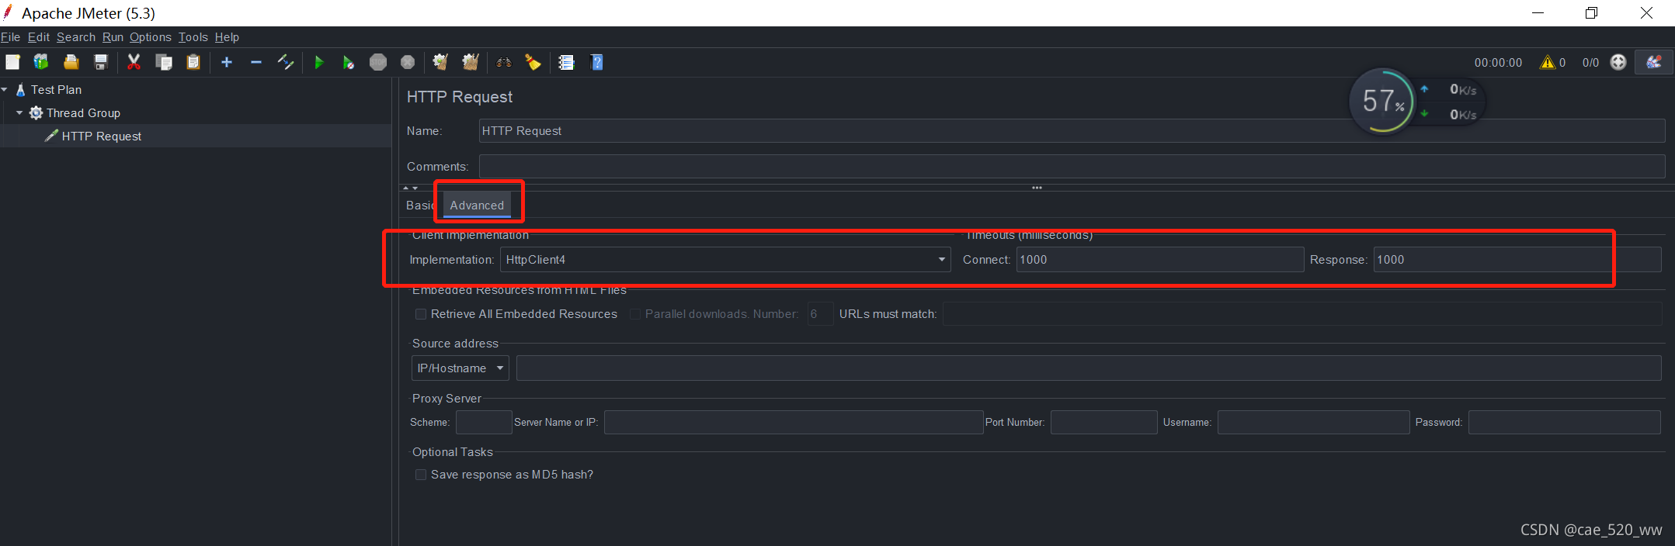Collapse the Thread Group tree node

(19, 113)
